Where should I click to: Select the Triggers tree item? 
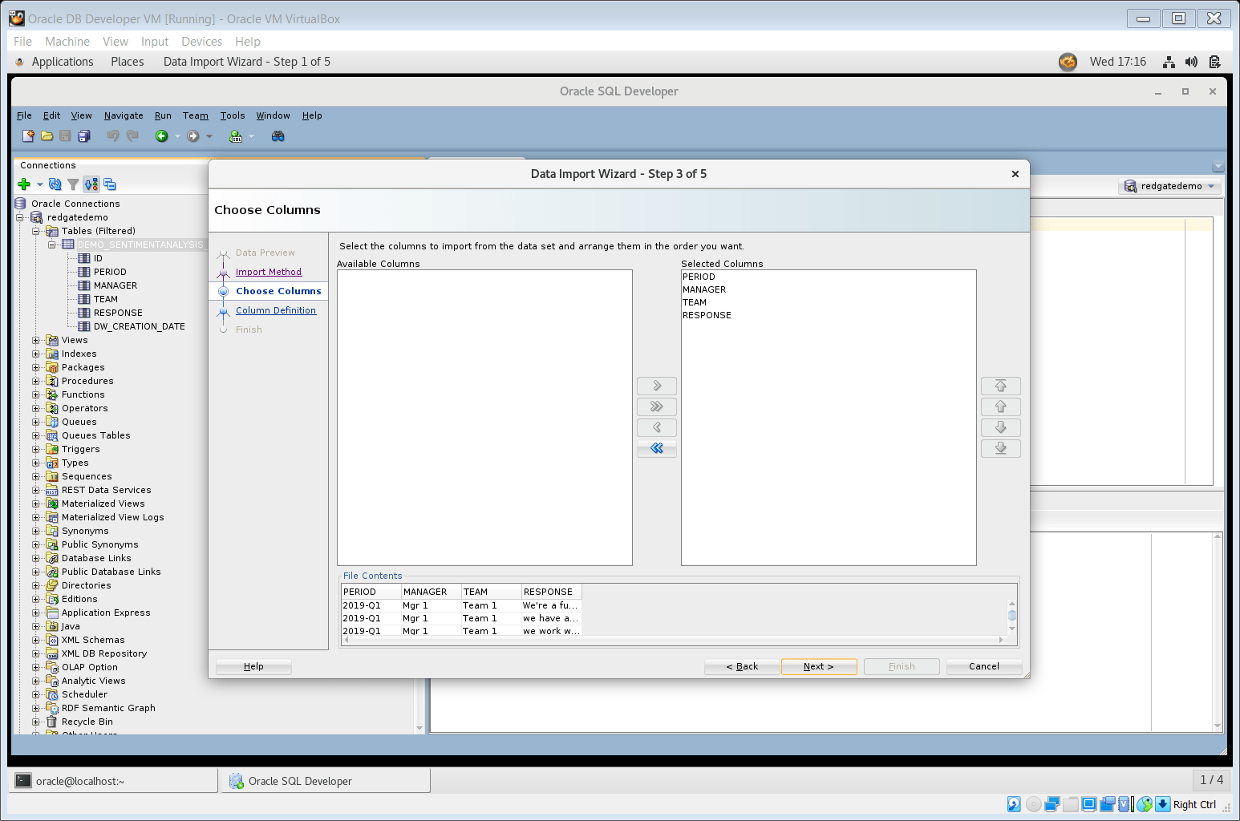pyautogui.click(x=81, y=449)
